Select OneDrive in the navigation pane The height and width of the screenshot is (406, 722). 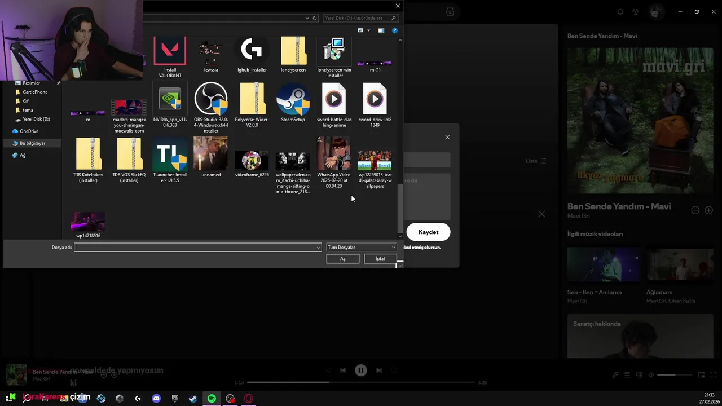[x=29, y=131]
